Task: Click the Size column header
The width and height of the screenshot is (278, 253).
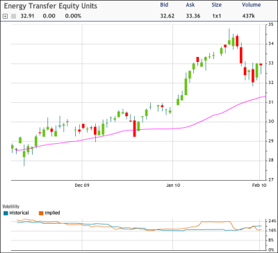Action: click(216, 5)
